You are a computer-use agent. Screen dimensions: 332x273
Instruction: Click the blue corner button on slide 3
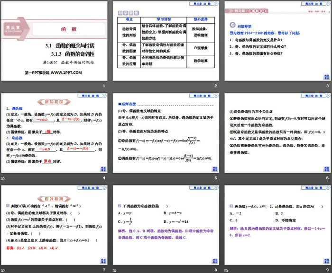(326, 77)
